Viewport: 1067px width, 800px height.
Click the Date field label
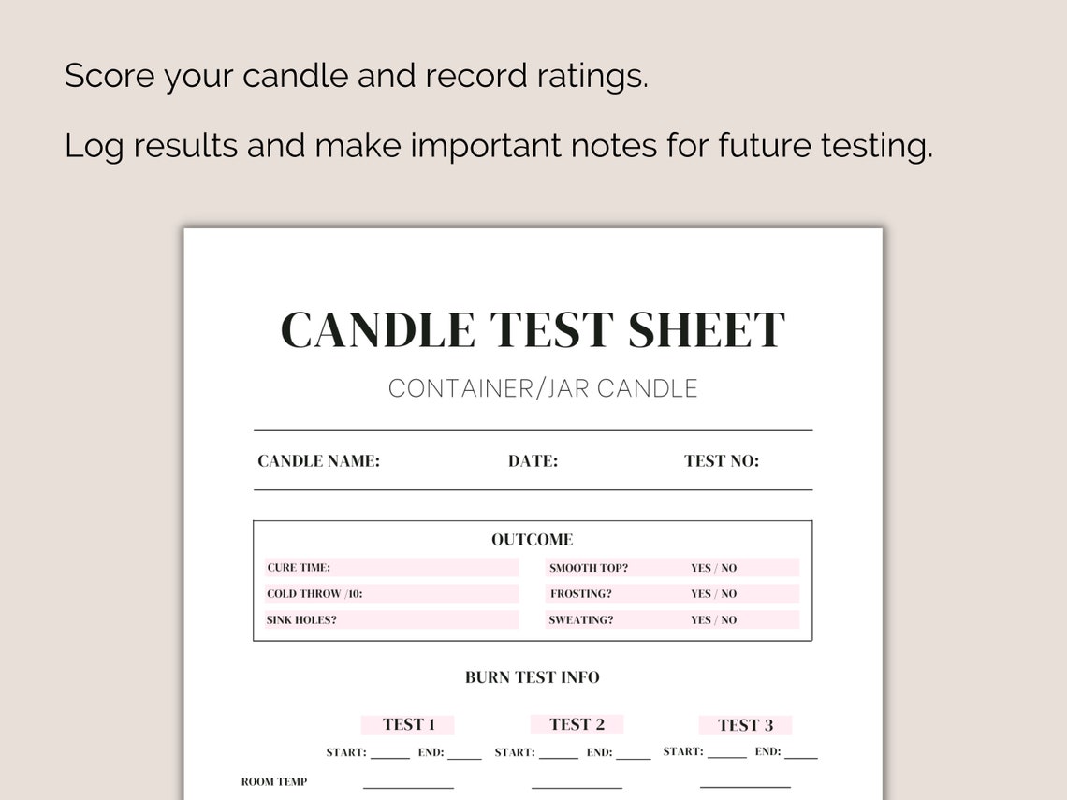tap(533, 461)
